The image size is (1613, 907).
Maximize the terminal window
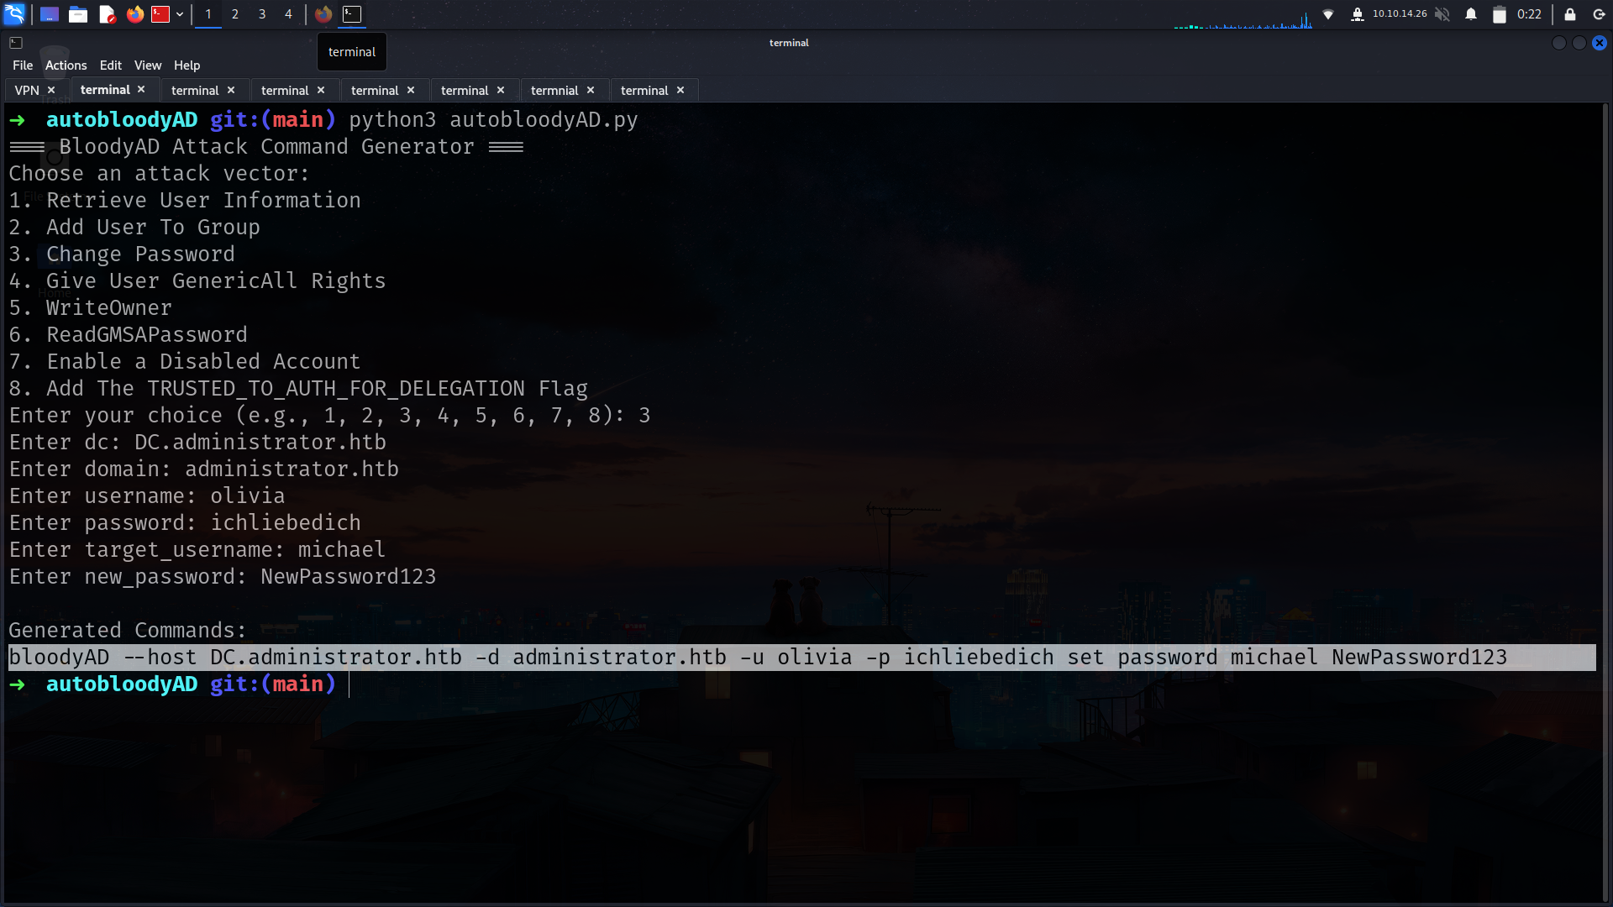point(1579,43)
